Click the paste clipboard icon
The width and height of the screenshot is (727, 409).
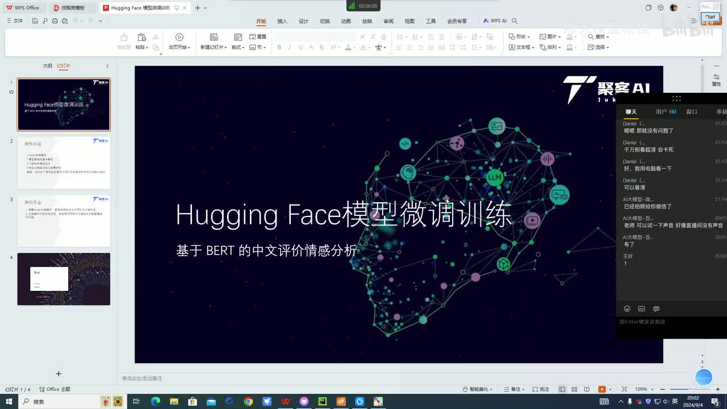tap(141, 37)
